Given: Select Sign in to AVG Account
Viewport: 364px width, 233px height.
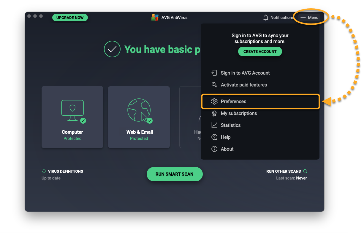Looking at the screenshot, I should click(x=245, y=73).
